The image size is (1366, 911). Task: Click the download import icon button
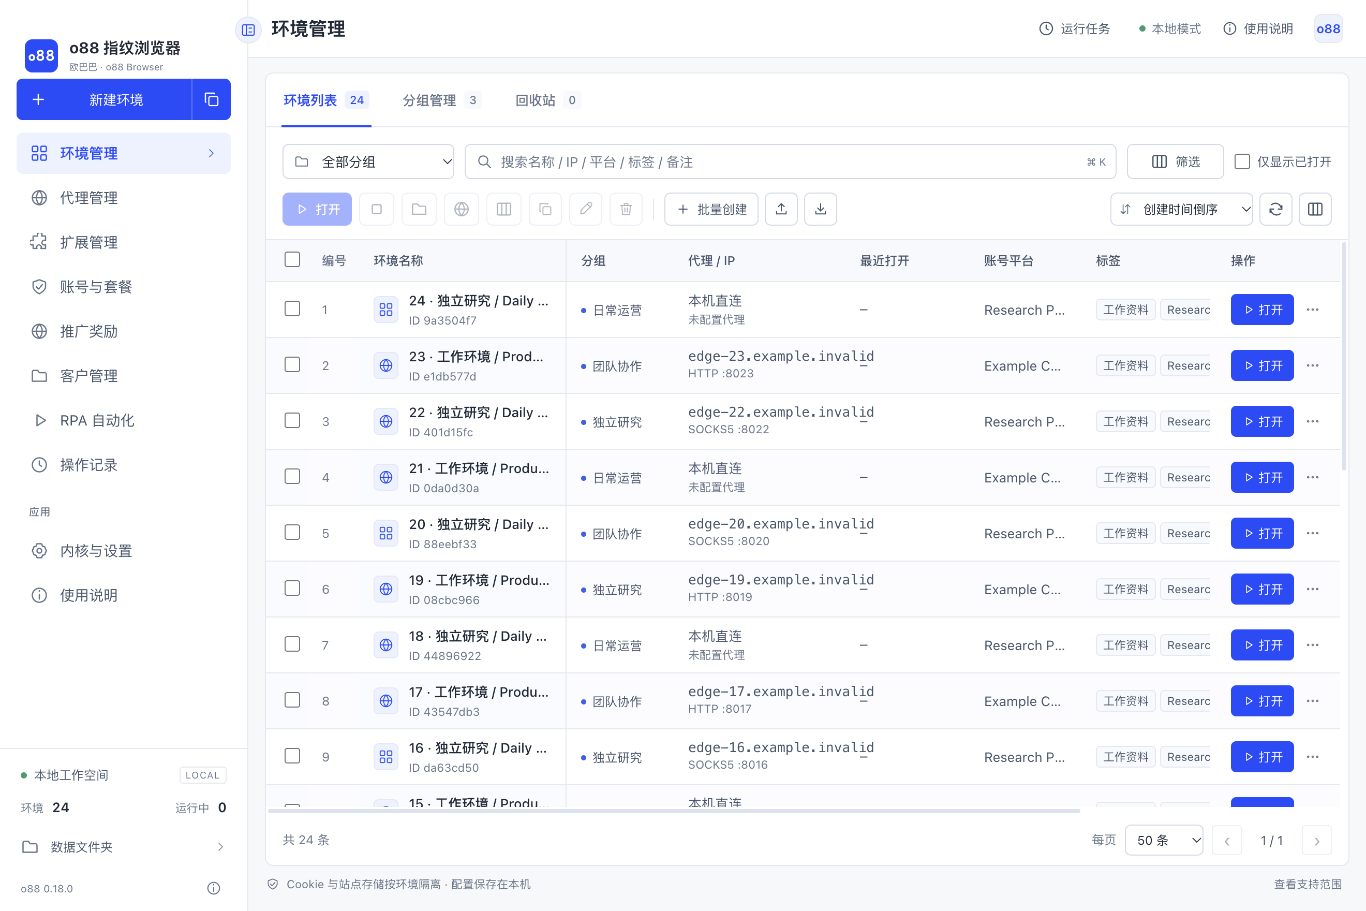tap(820, 209)
